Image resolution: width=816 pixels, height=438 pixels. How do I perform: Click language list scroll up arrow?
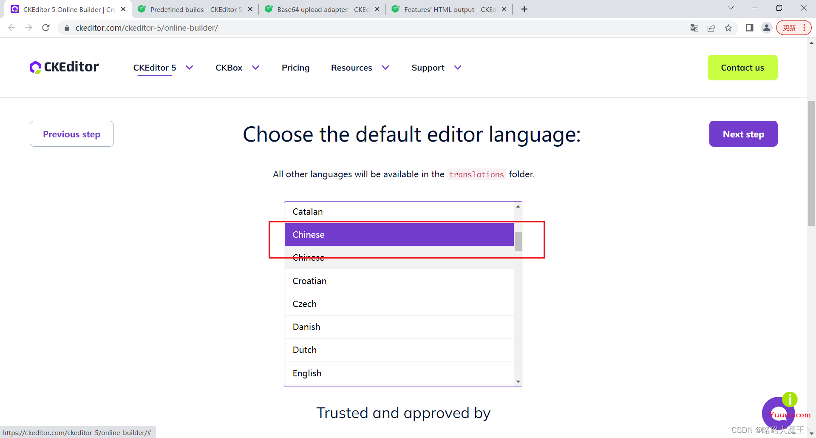pos(518,207)
